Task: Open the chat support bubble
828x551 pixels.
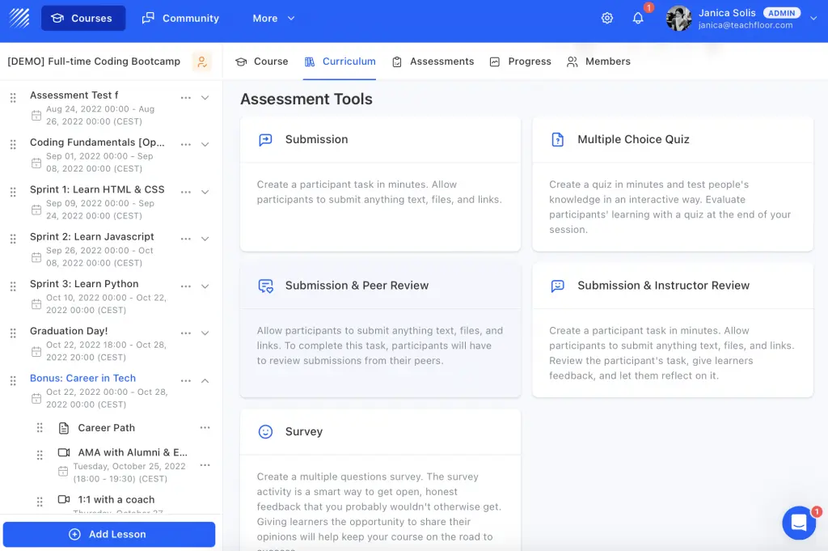Action: click(x=799, y=523)
